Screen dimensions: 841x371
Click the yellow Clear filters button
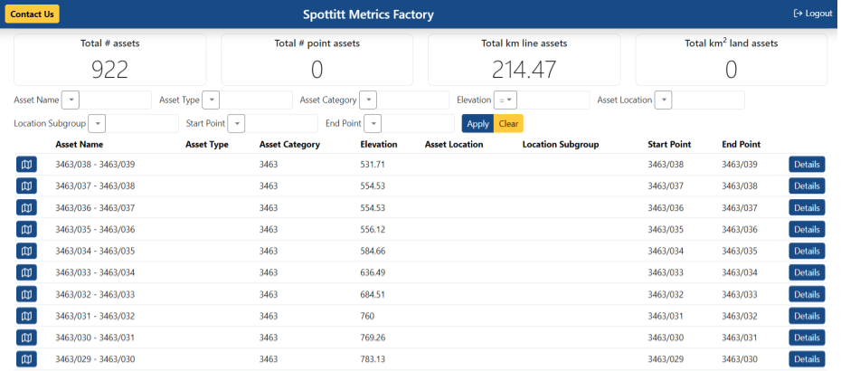(508, 124)
